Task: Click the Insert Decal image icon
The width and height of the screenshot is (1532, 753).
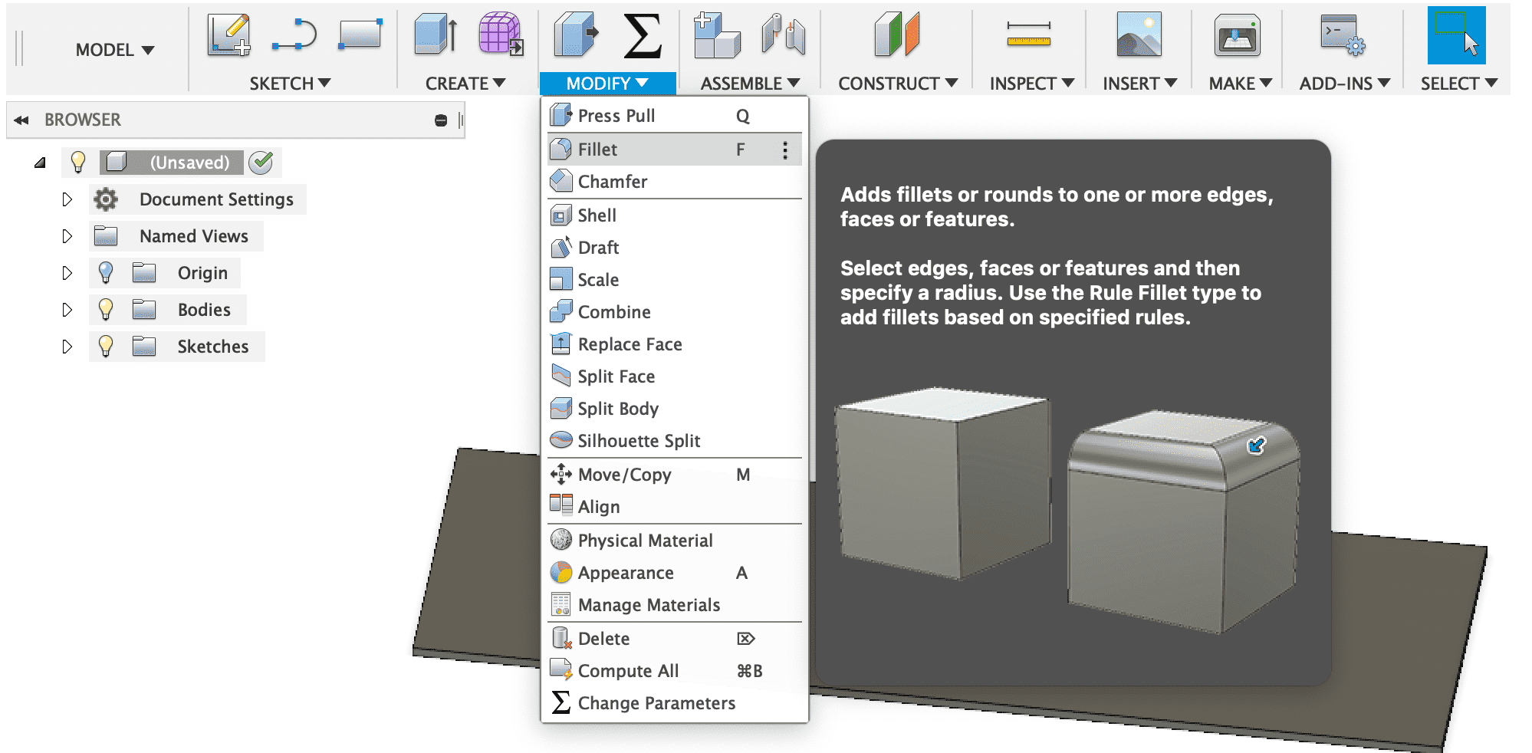Action: 1139,35
